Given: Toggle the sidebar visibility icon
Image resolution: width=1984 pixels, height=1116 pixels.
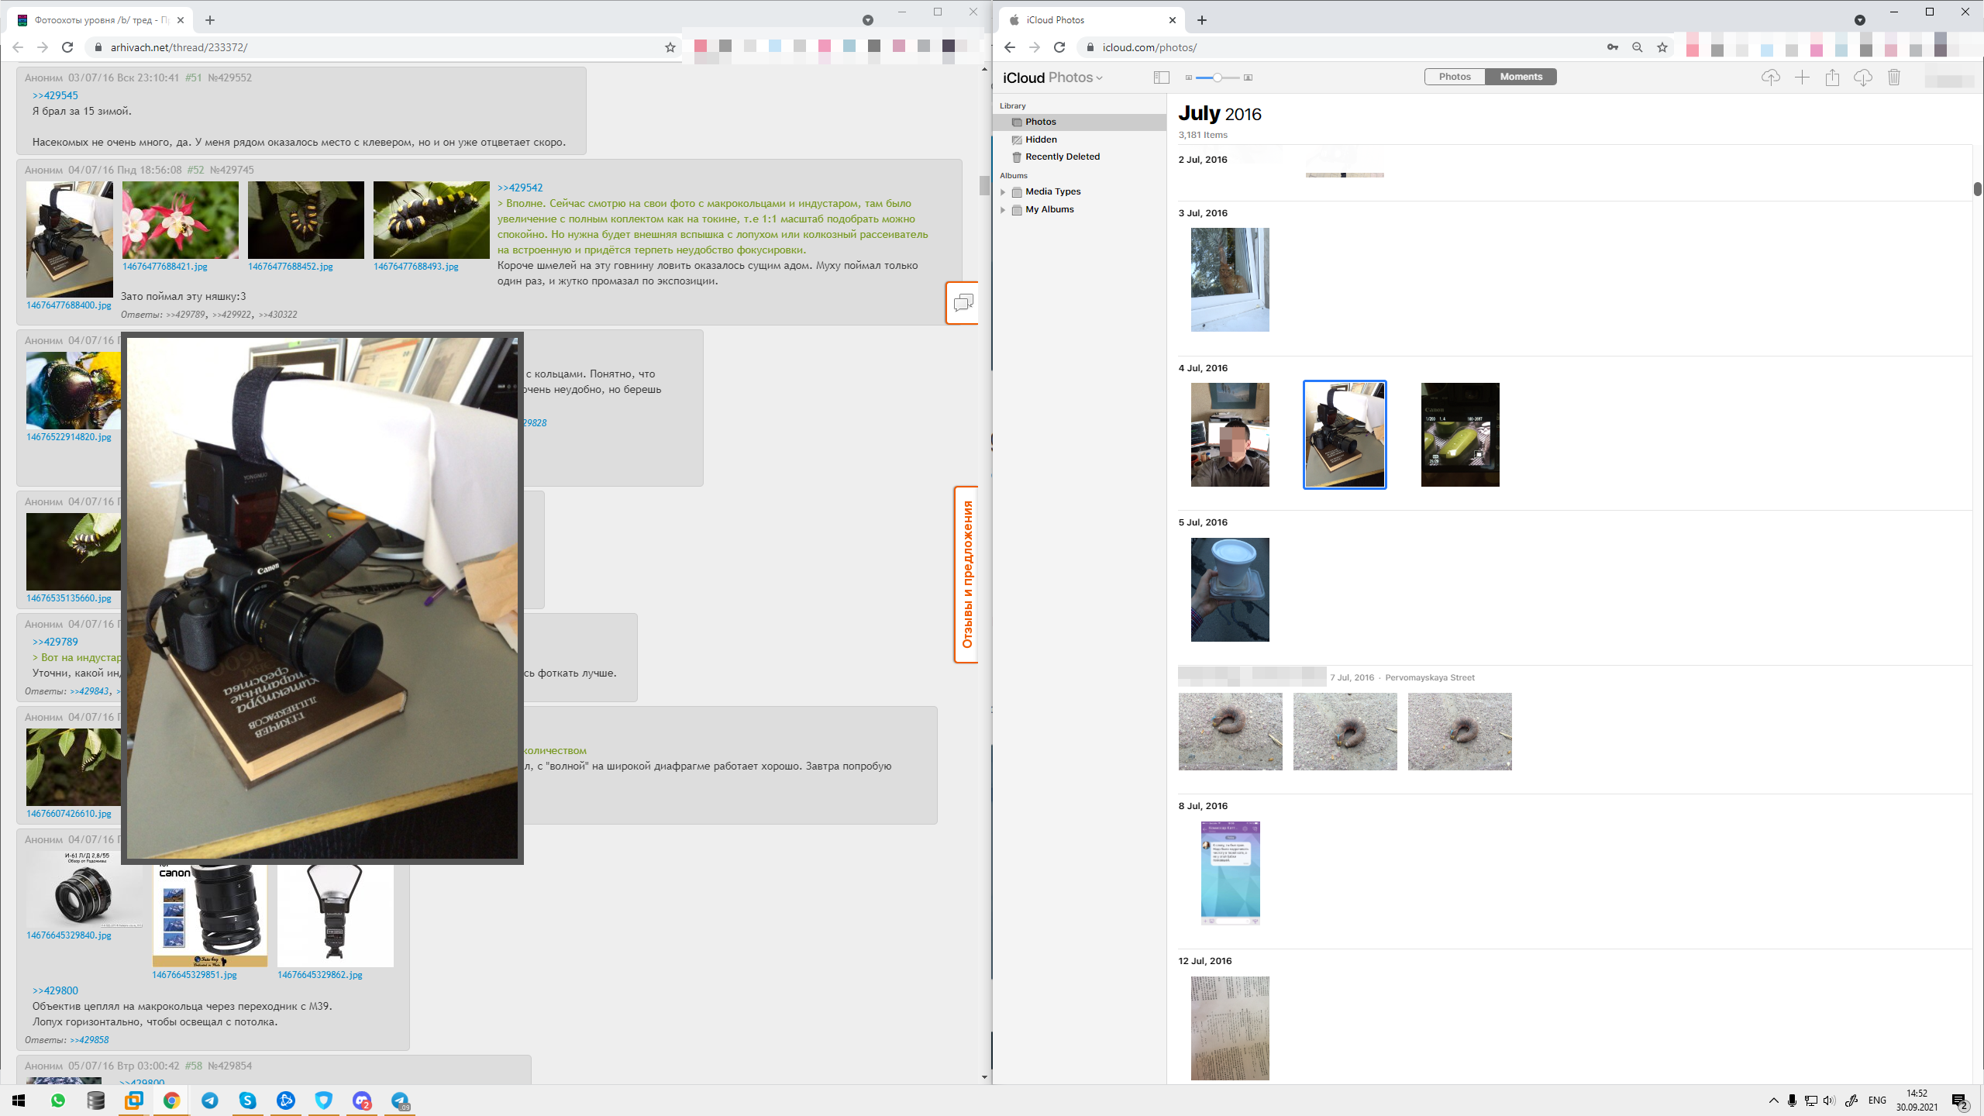Looking at the screenshot, I should 1161,77.
